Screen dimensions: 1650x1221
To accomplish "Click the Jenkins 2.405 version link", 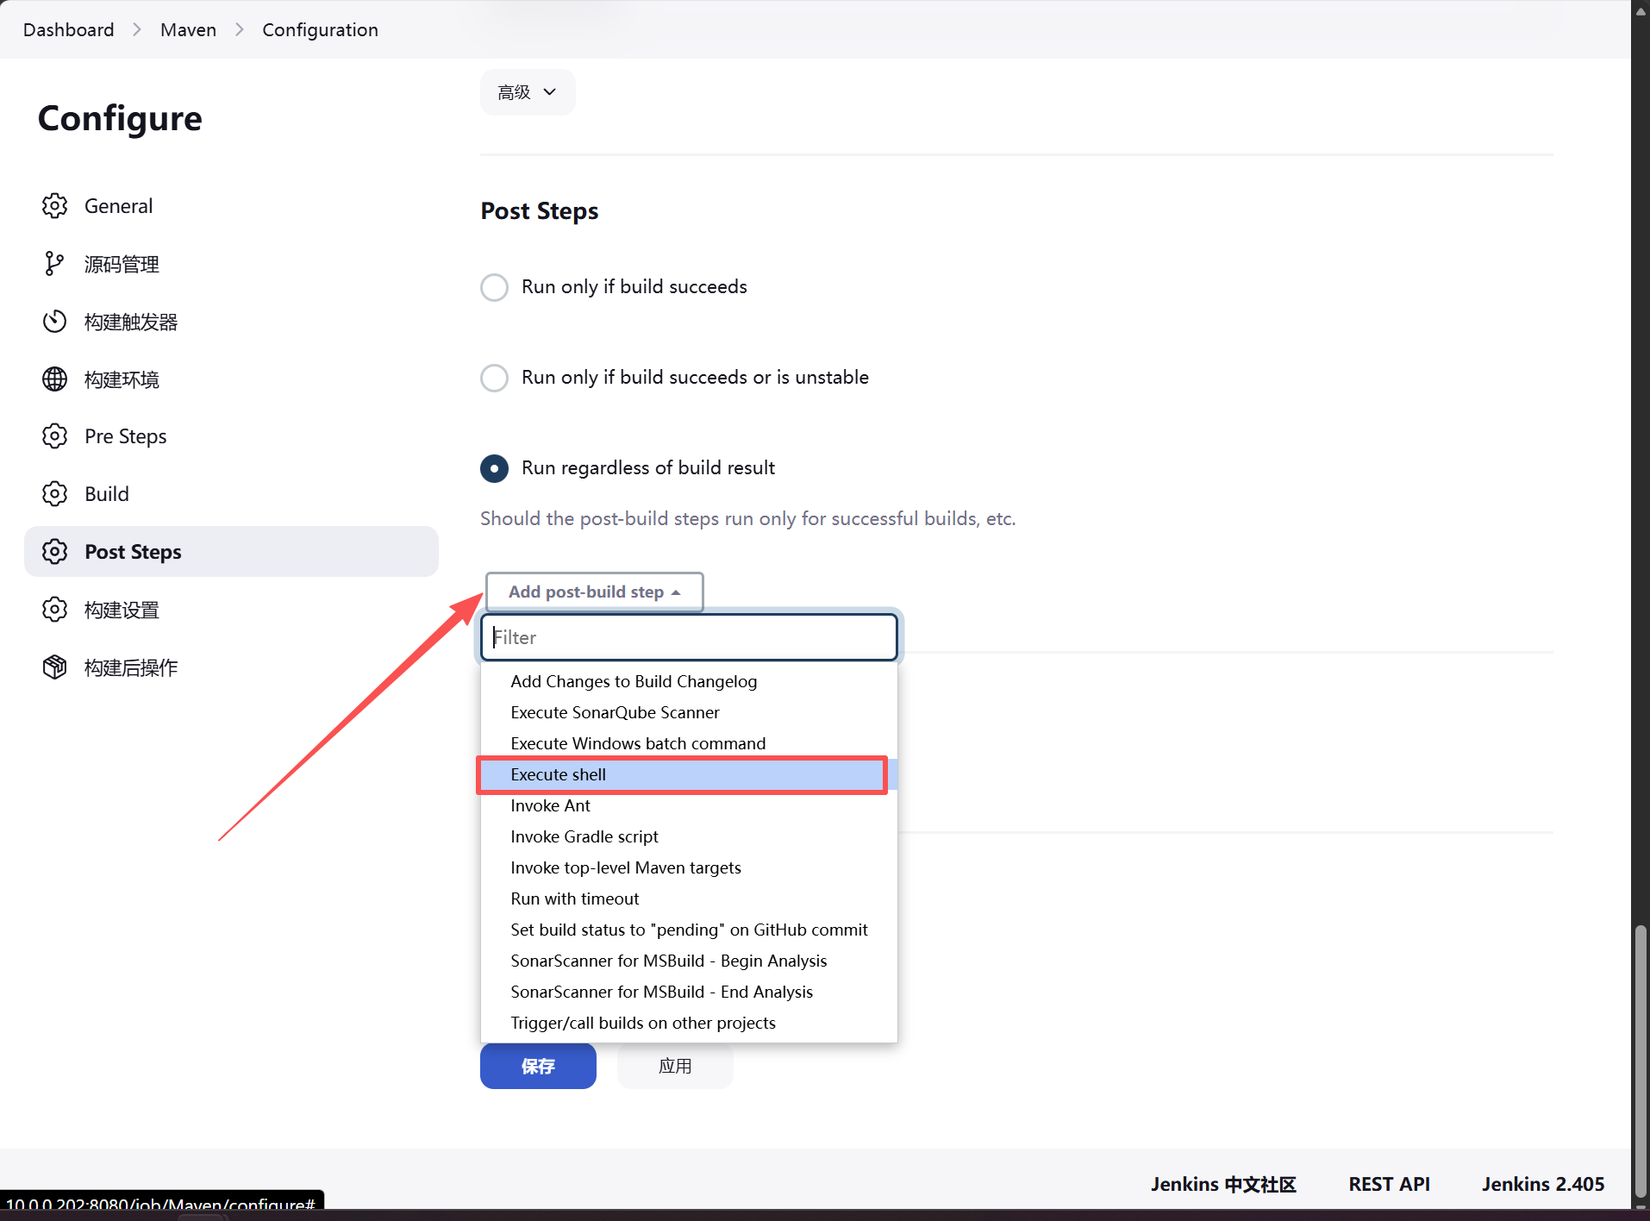I will (x=1543, y=1184).
